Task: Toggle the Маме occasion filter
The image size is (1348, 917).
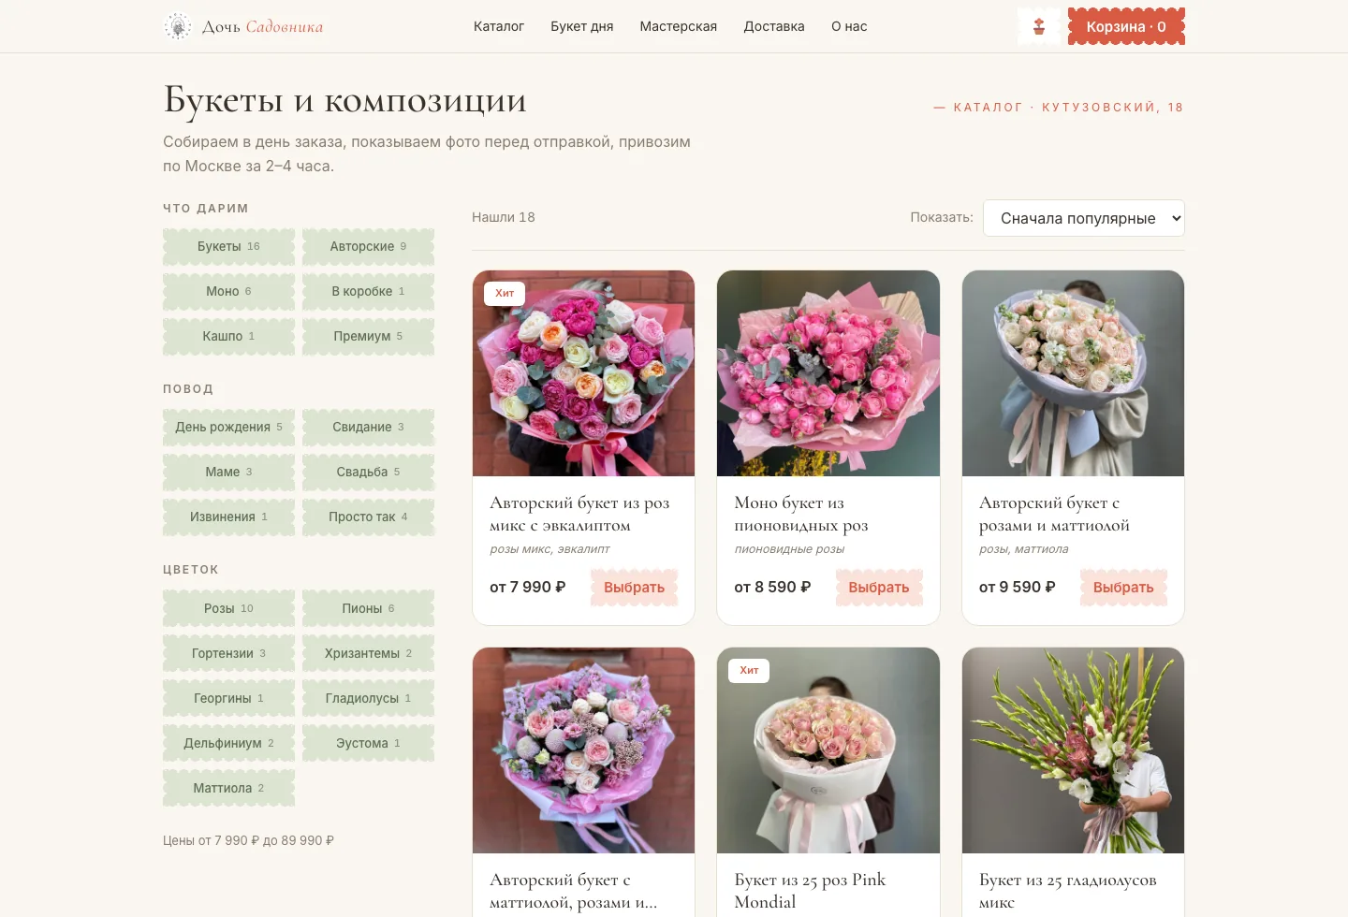Action: click(x=228, y=472)
